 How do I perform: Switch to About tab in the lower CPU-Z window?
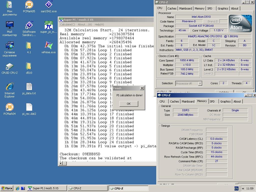pos(237,101)
